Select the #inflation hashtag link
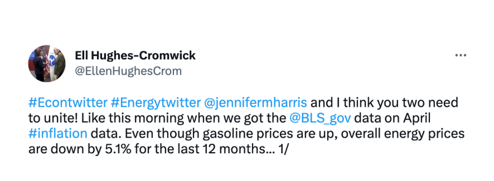The height and width of the screenshot is (181, 494). pyautogui.click(x=58, y=133)
